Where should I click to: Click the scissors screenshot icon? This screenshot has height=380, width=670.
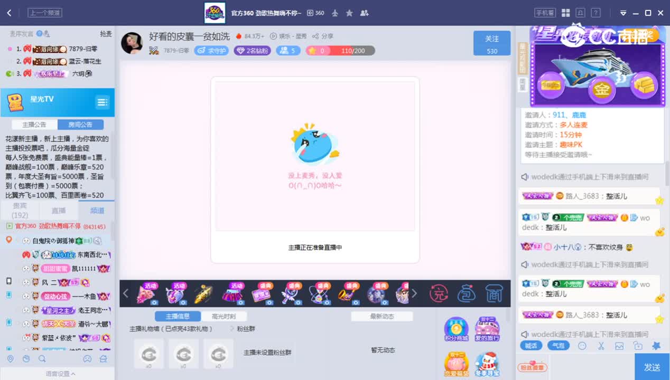click(601, 346)
